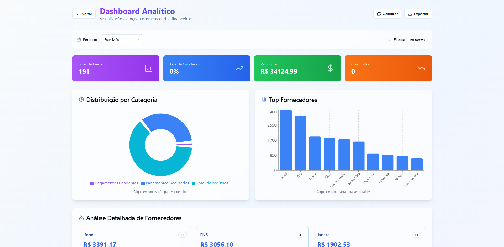
Task: Click the RioPack bar in the chart
Action: [x=402, y=163]
